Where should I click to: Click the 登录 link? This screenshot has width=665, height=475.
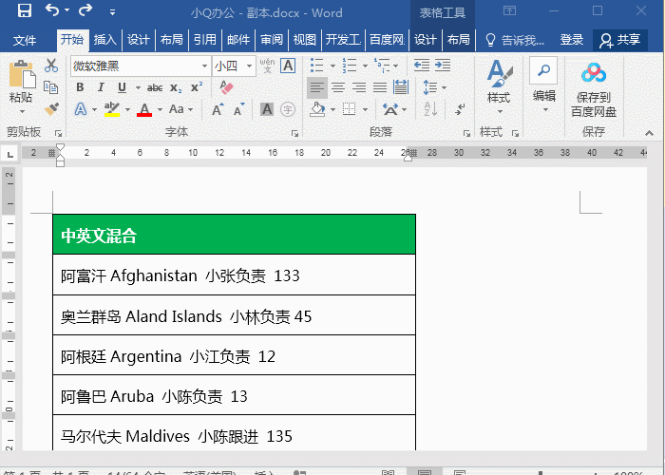pos(571,40)
